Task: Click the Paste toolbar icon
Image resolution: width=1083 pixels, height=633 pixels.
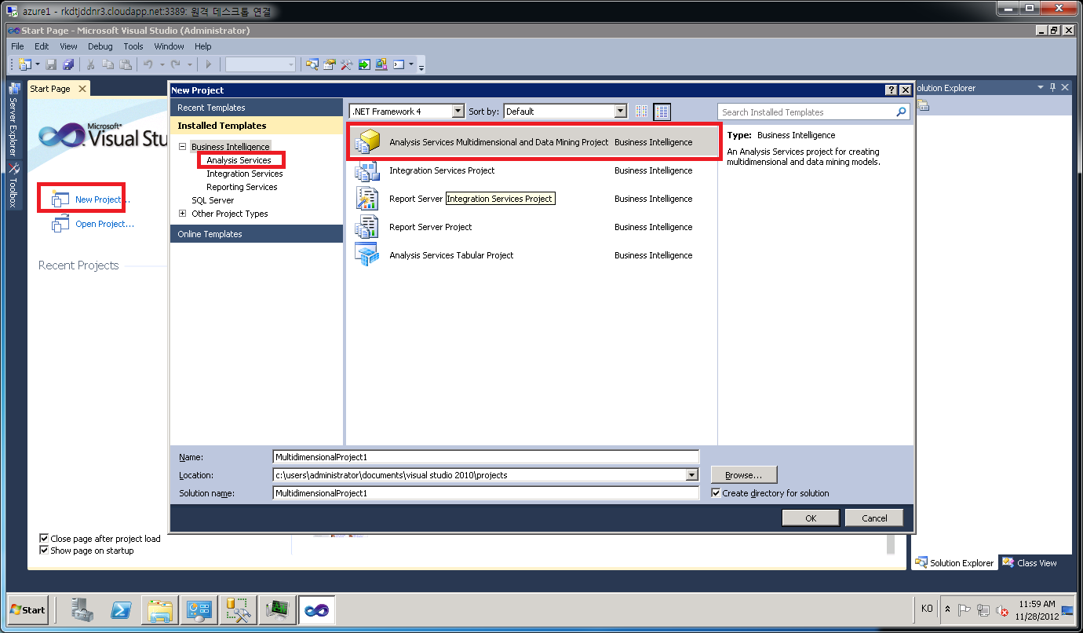Action: 125,64
